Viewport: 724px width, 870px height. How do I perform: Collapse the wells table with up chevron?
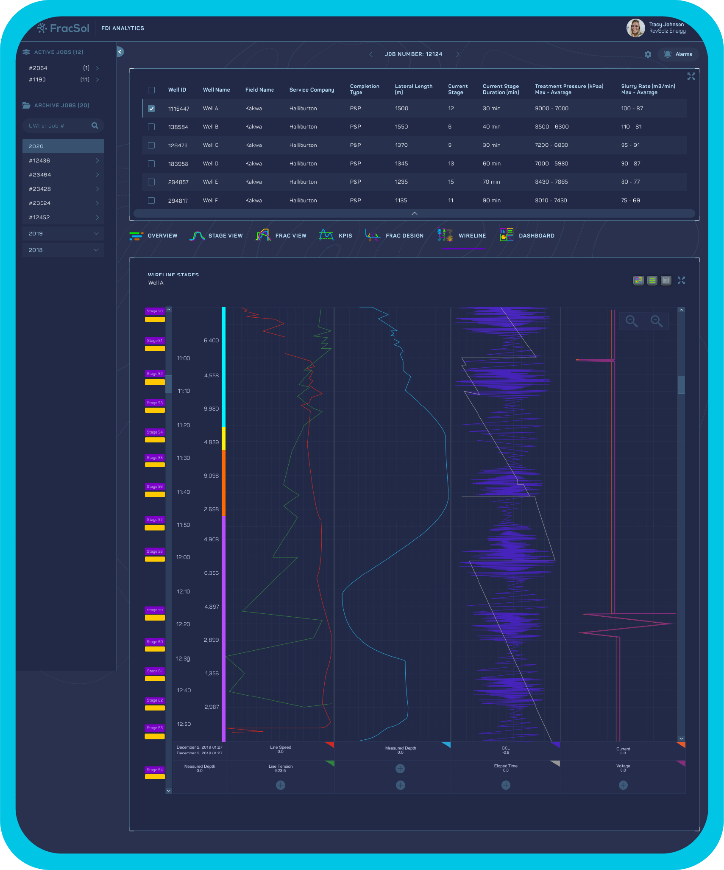point(414,213)
